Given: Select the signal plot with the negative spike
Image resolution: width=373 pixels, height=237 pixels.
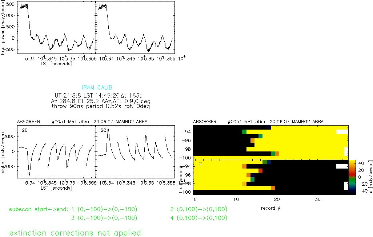Looking at the screenshot, I should pyautogui.click(x=56, y=151).
